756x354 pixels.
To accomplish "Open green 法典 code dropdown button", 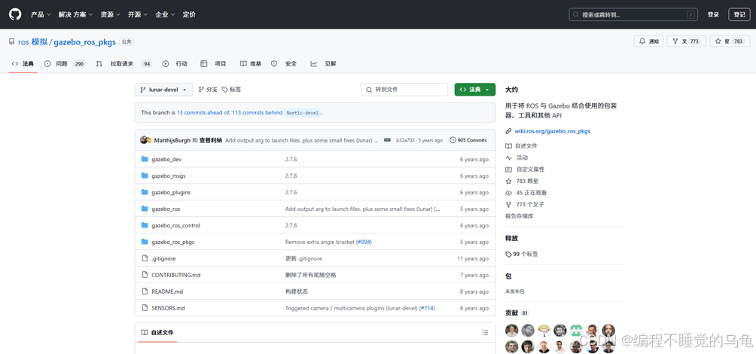I will coord(475,90).
